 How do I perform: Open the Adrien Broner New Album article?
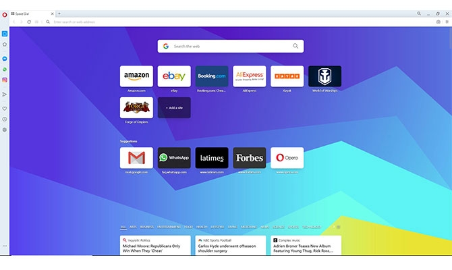[x=306, y=246]
